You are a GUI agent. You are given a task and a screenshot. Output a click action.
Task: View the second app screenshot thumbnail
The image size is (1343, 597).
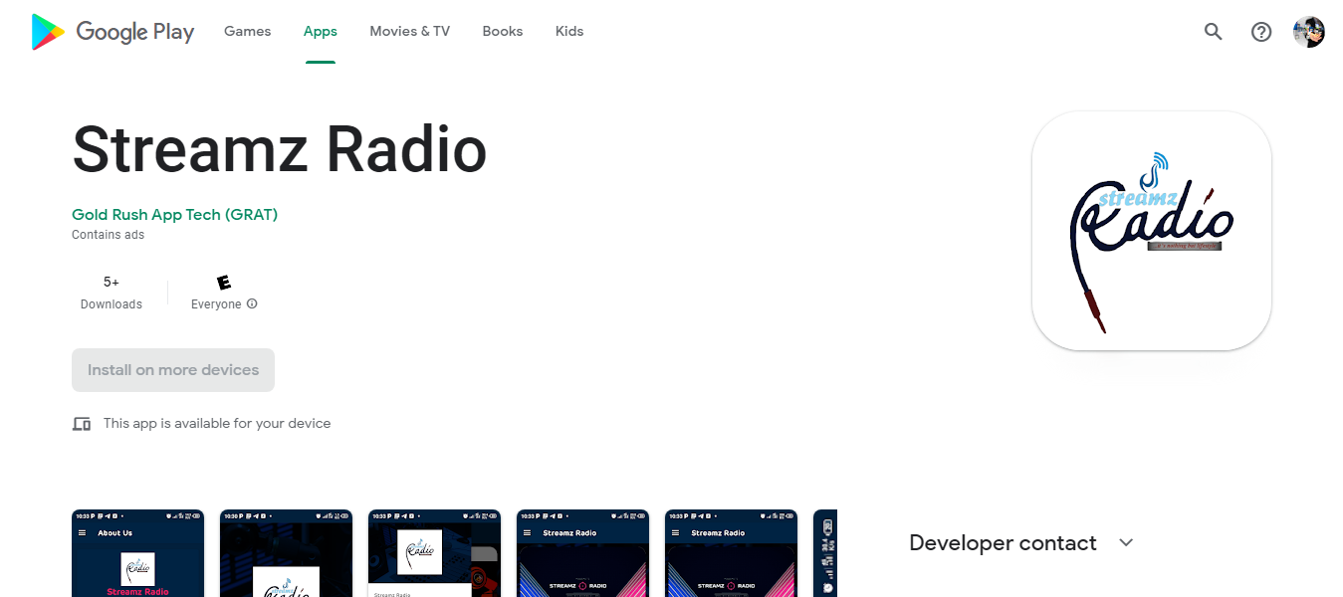click(x=286, y=553)
